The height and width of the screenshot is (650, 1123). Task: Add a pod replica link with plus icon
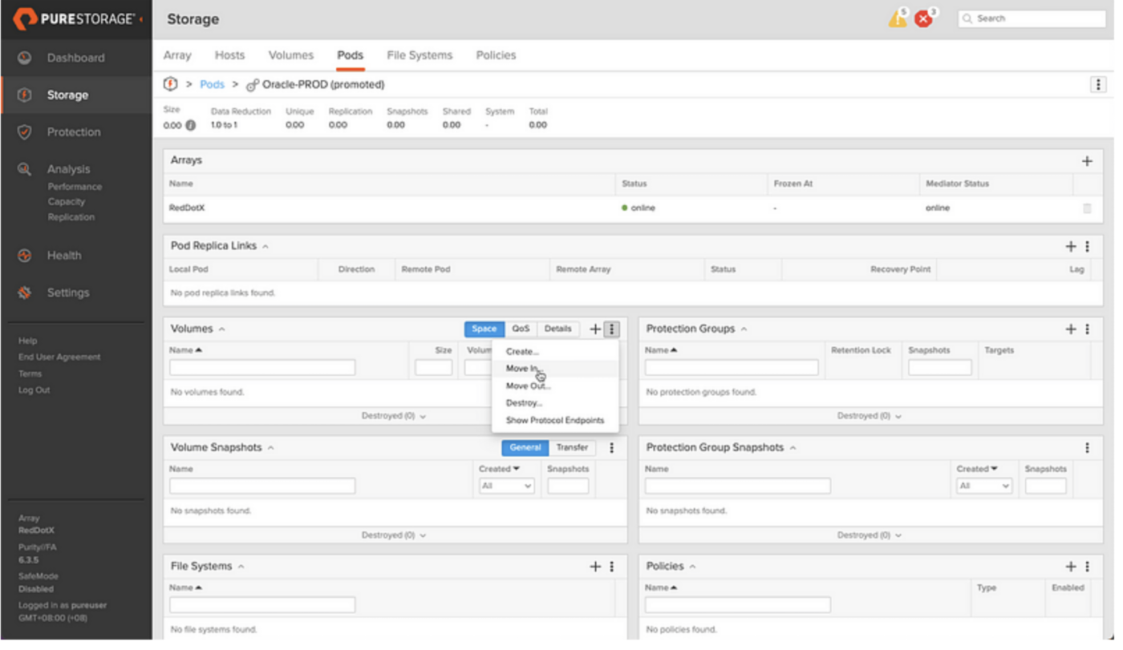pos(1070,247)
